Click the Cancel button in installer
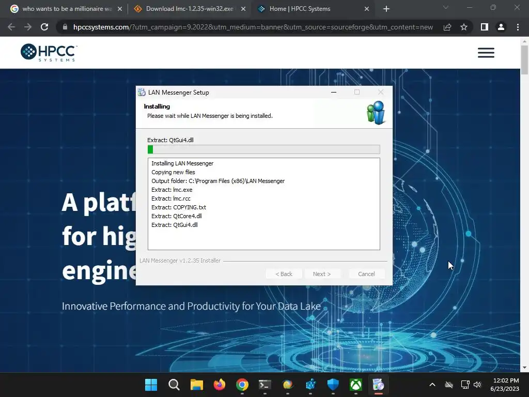 (366, 274)
